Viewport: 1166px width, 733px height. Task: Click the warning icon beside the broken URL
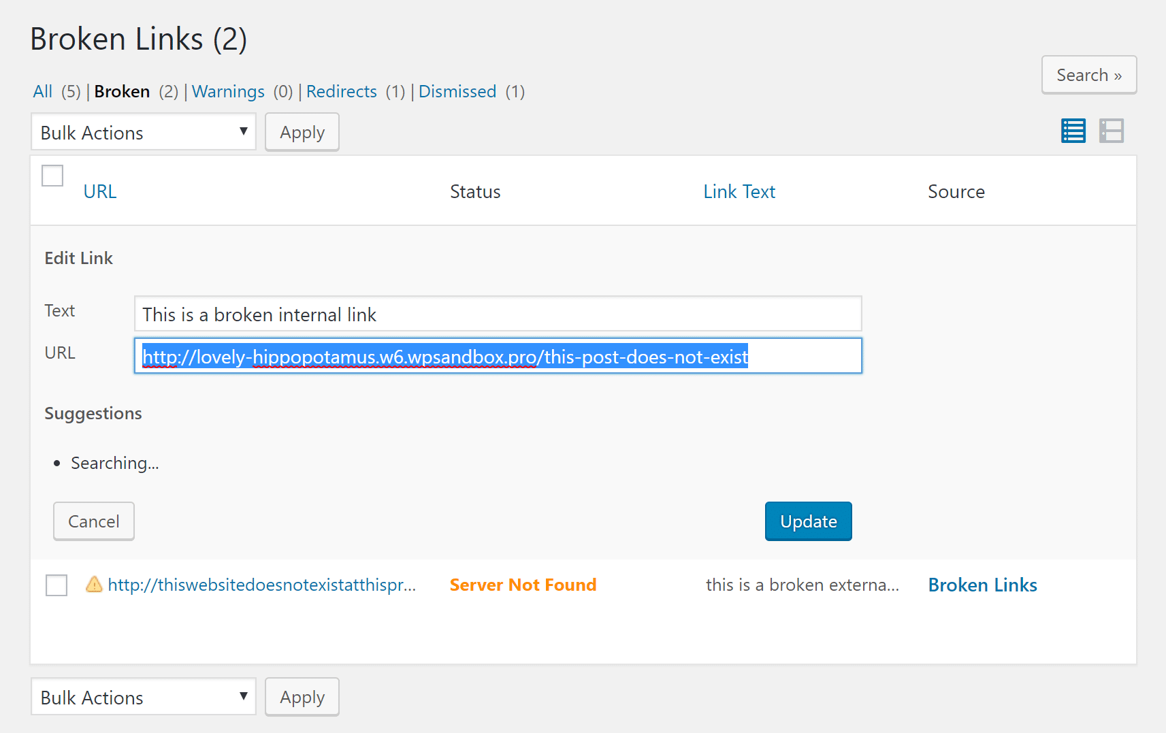pyautogui.click(x=94, y=585)
